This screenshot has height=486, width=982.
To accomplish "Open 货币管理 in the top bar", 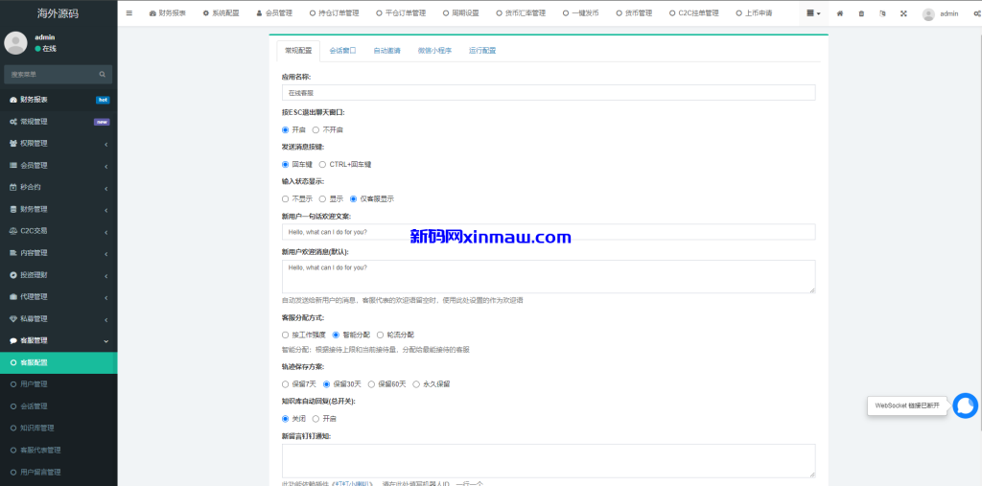I will pos(634,13).
